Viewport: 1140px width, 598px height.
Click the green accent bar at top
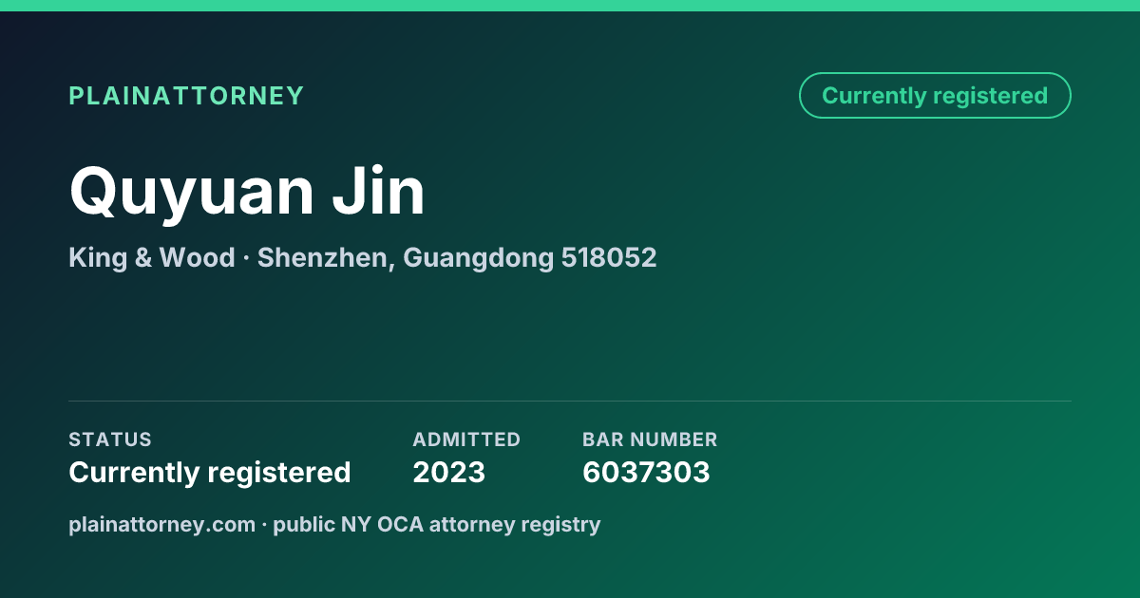(570, 6)
